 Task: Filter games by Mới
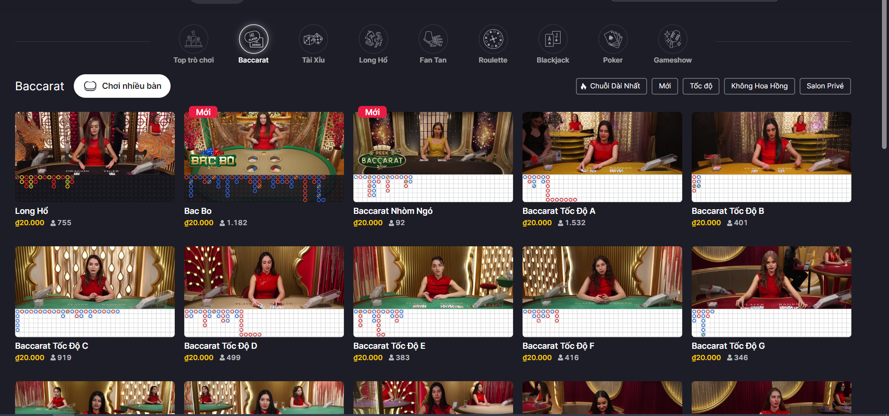[x=665, y=86]
